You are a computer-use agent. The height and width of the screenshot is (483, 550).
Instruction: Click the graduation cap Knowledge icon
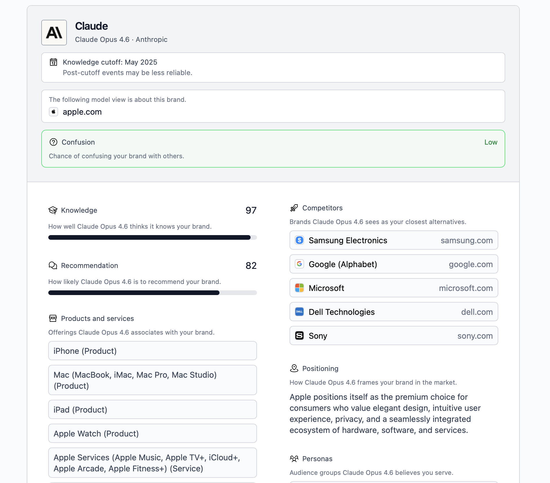click(x=53, y=210)
